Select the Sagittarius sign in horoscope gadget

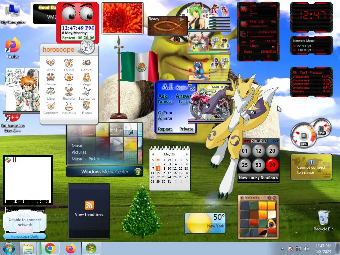point(87,94)
